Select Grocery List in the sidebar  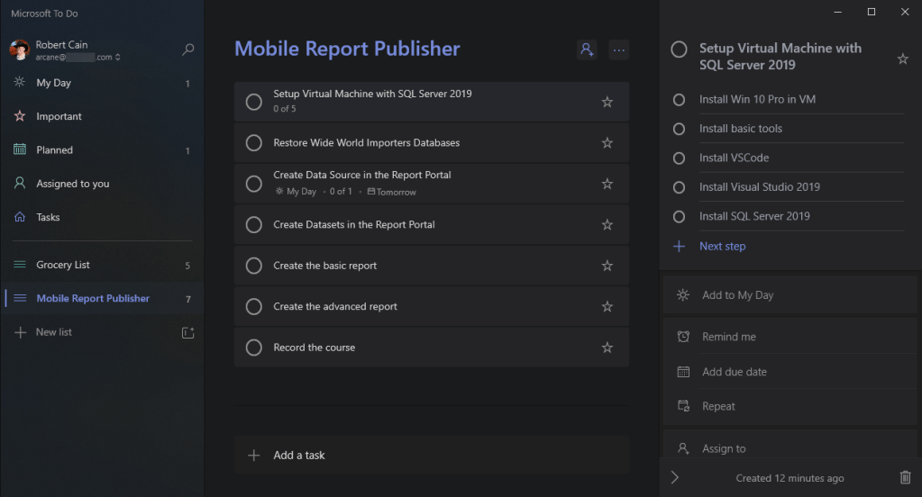click(x=63, y=265)
